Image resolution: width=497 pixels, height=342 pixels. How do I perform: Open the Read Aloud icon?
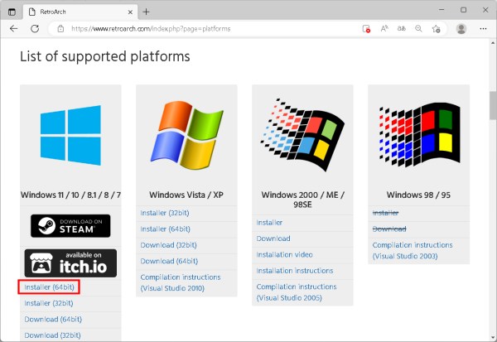coord(384,28)
